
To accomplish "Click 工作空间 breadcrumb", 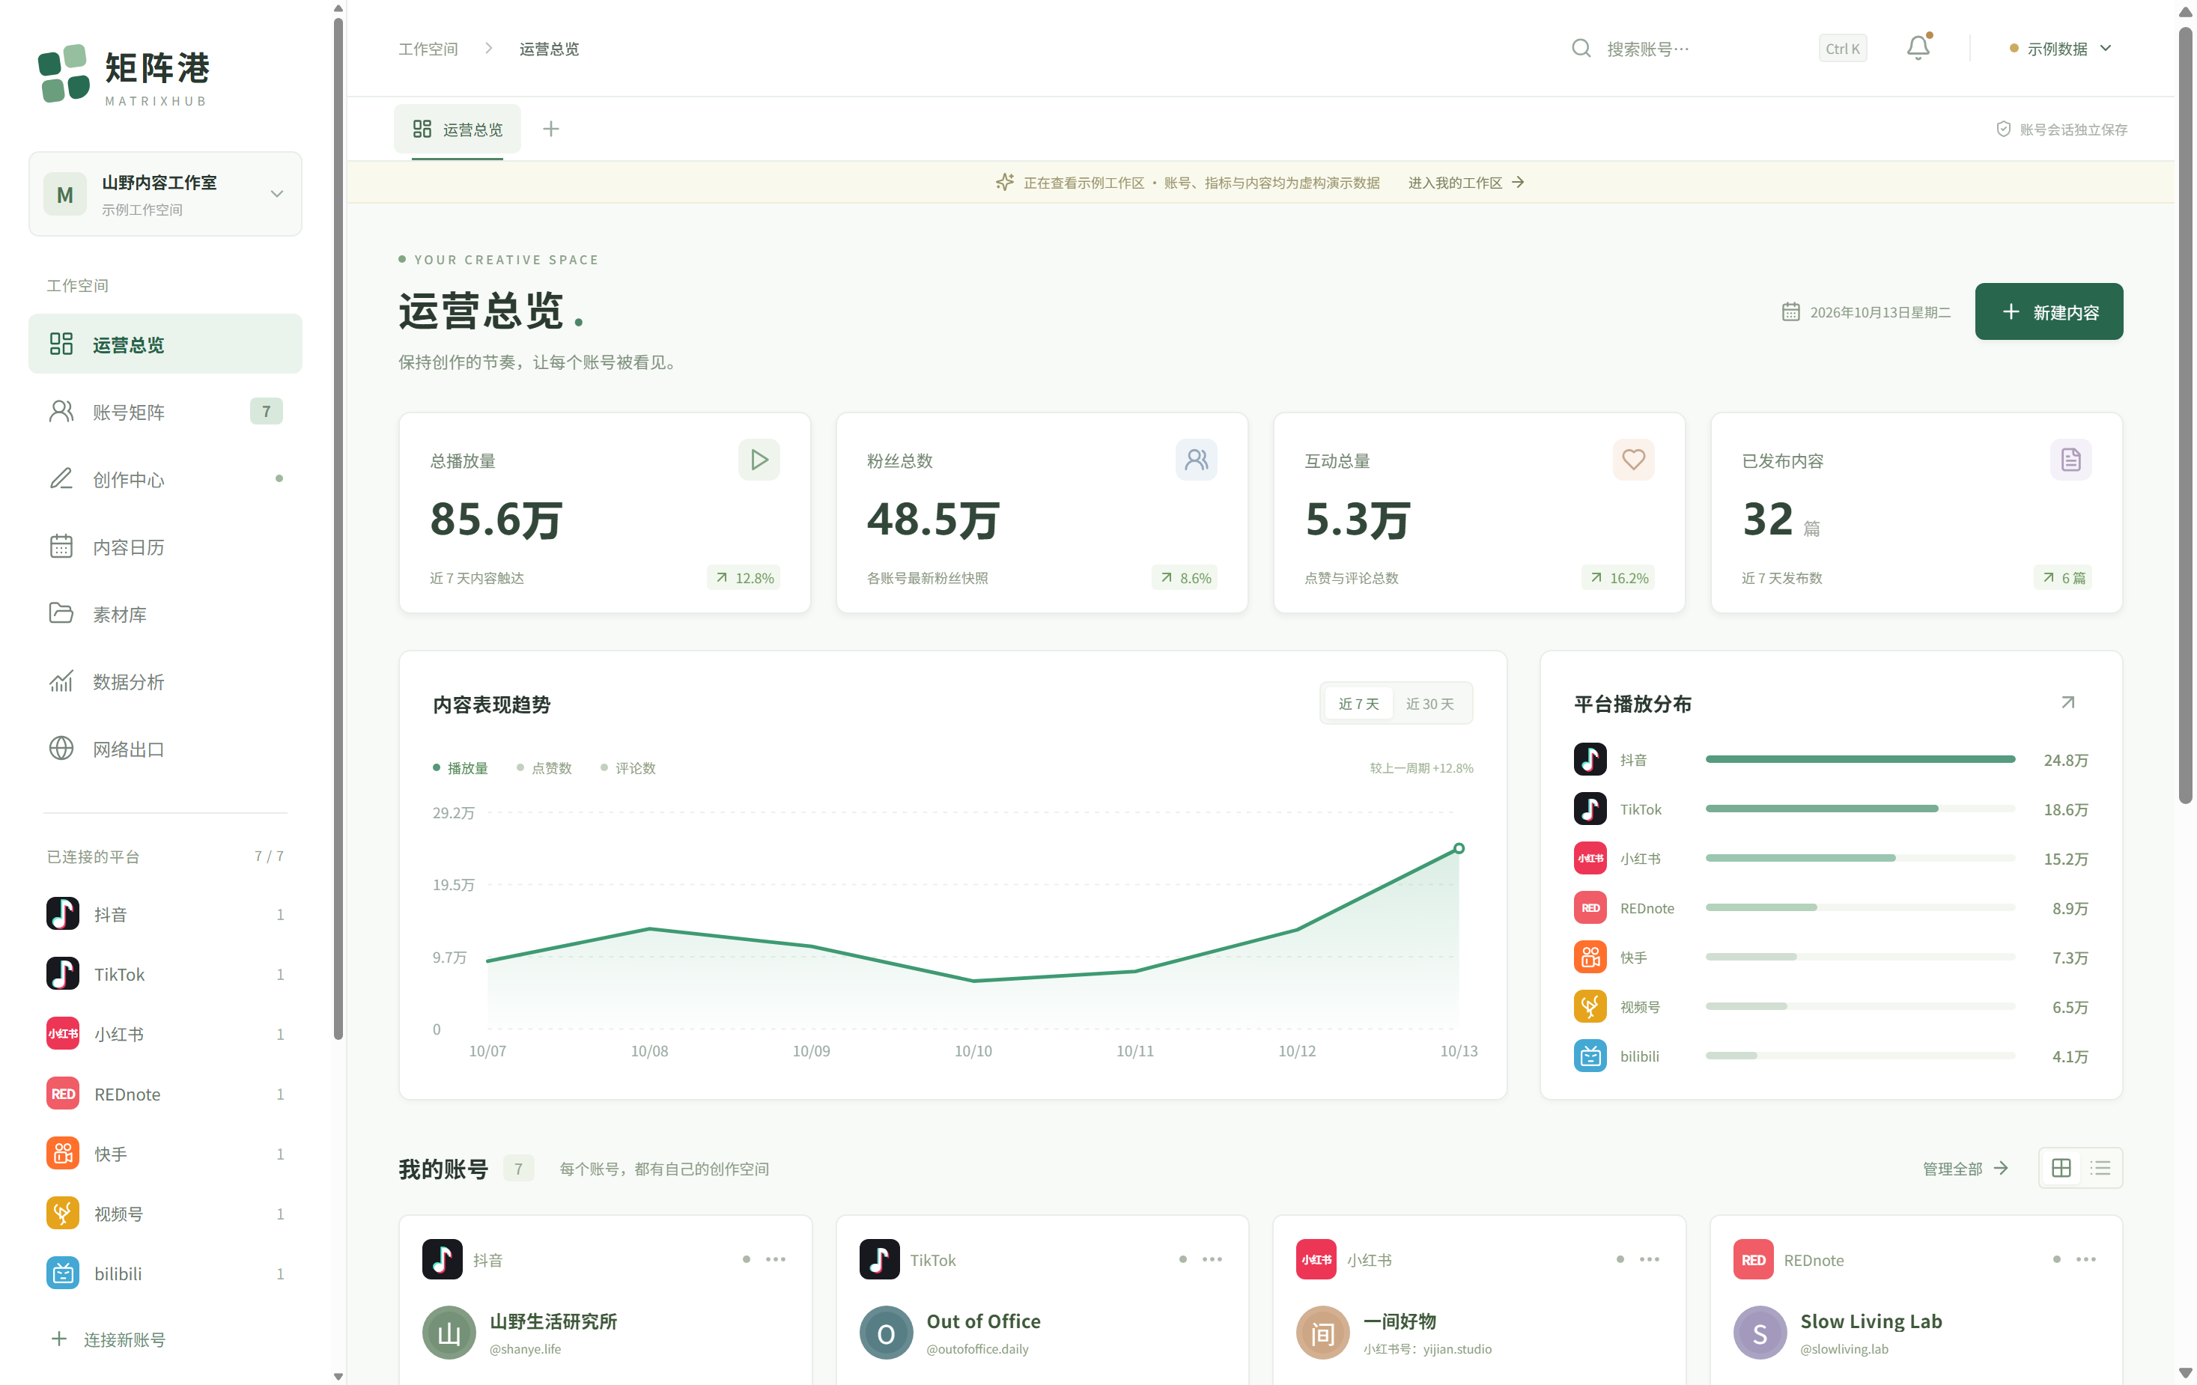I will [428, 49].
